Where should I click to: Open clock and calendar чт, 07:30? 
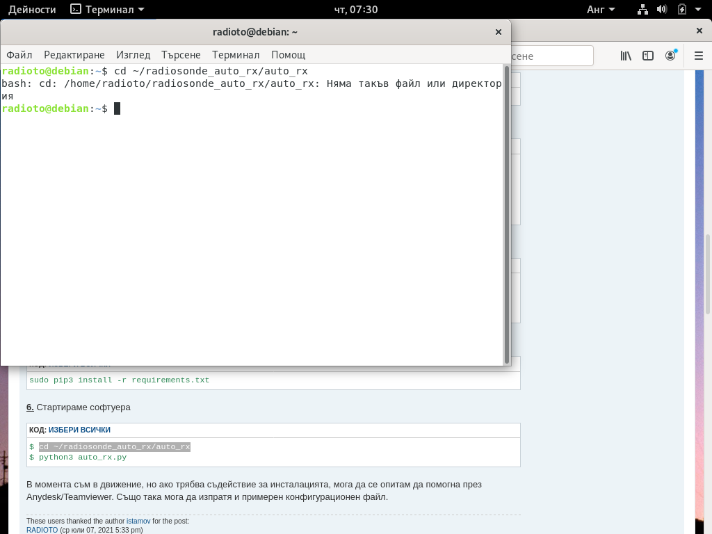point(356,10)
